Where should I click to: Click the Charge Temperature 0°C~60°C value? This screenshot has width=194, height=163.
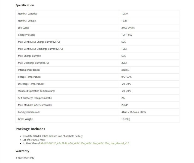click(x=126, y=77)
